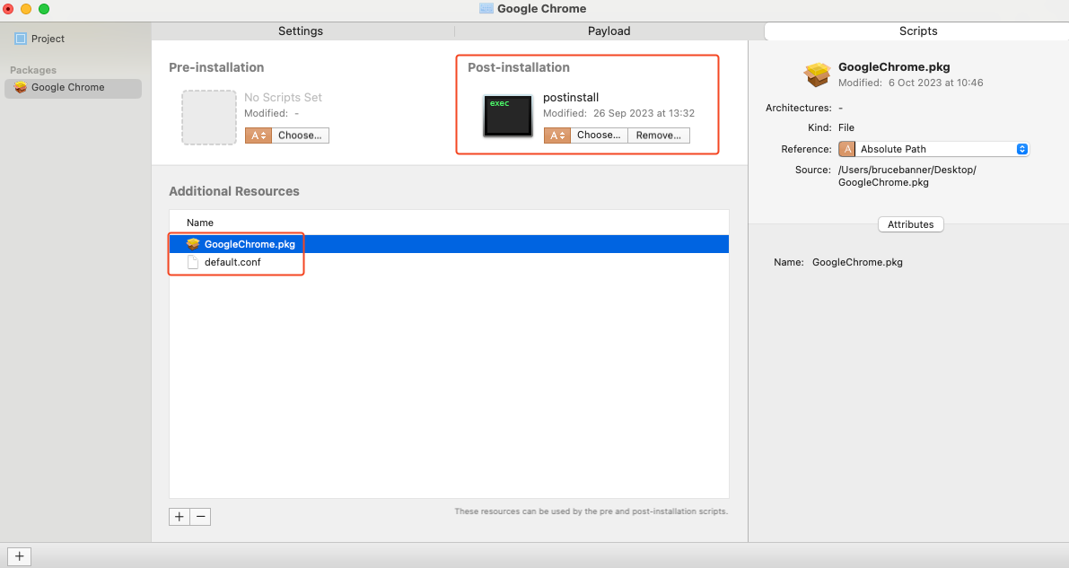Open pre-installation path reference type popup

point(257,135)
